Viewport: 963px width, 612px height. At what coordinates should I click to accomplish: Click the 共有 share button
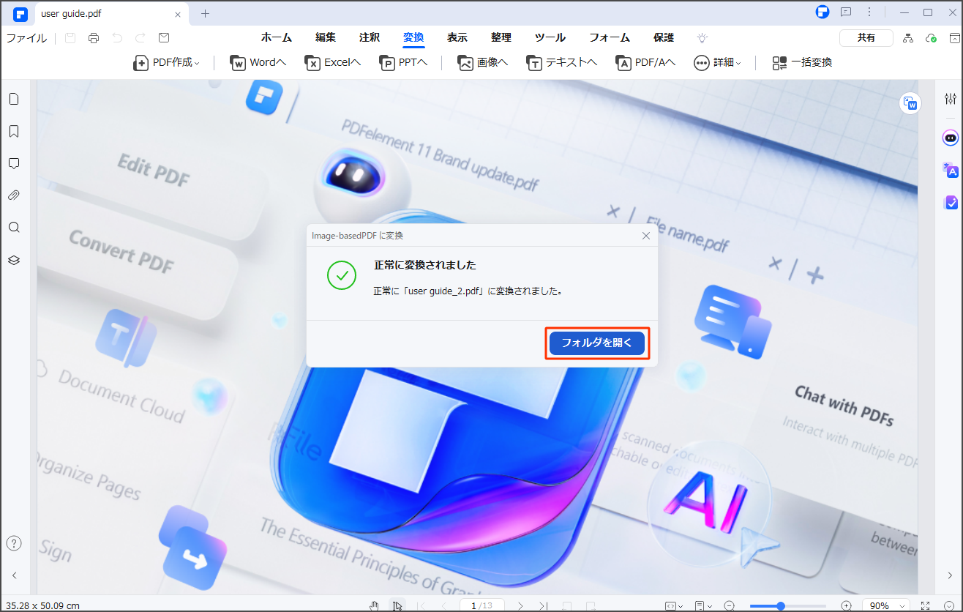point(866,38)
